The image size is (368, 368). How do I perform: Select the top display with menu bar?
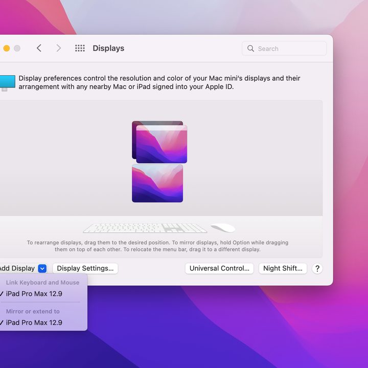click(x=162, y=144)
